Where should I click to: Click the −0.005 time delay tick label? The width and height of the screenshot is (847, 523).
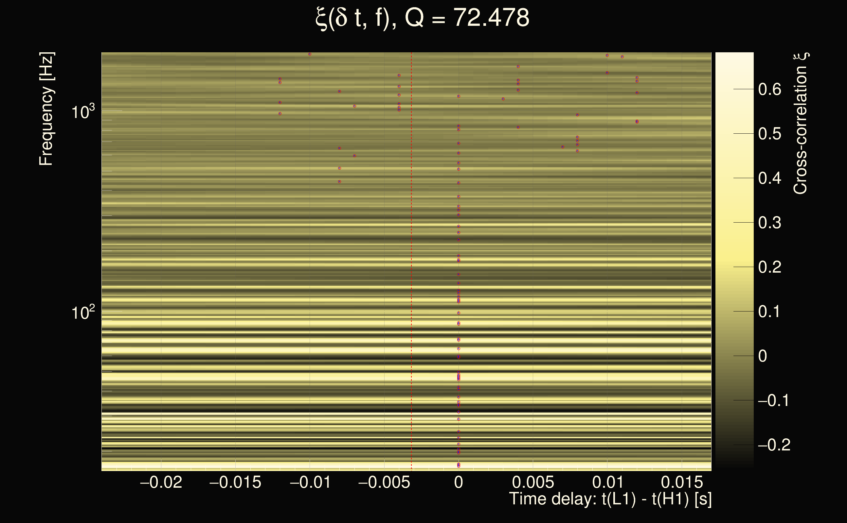pos(384,482)
